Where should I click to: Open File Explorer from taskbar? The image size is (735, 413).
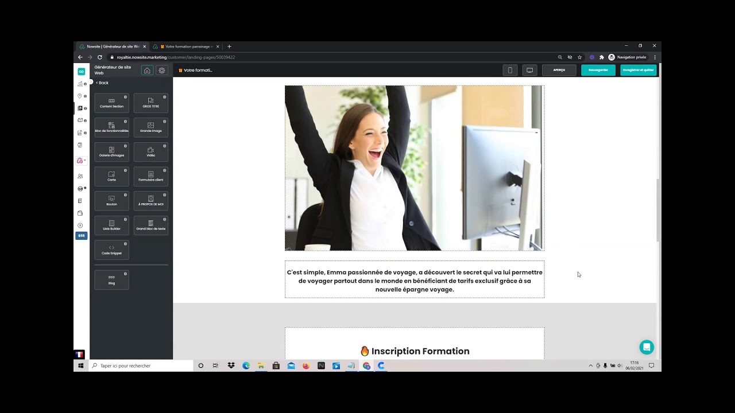[x=261, y=365]
